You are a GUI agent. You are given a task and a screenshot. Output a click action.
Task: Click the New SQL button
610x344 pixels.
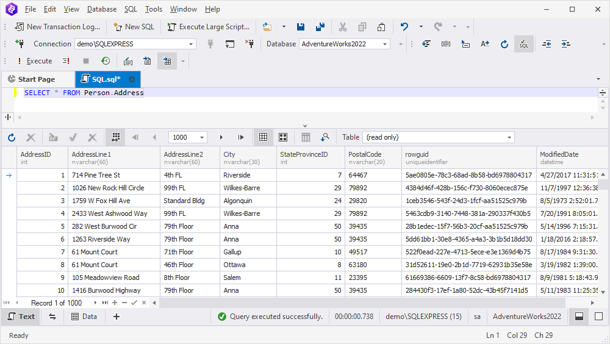tap(134, 27)
